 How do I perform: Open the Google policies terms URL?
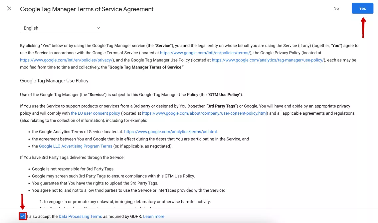pyautogui.click(x=205, y=53)
